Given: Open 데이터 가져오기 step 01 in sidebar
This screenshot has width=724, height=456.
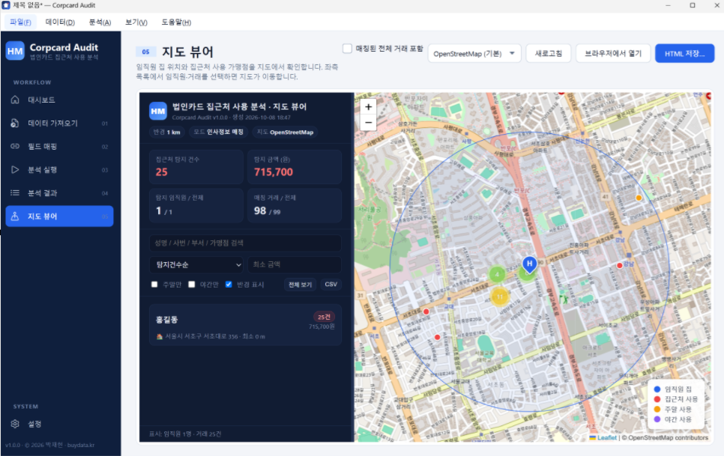Looking at the screenshot, I should pyautogui.click(x=59, y=123).
